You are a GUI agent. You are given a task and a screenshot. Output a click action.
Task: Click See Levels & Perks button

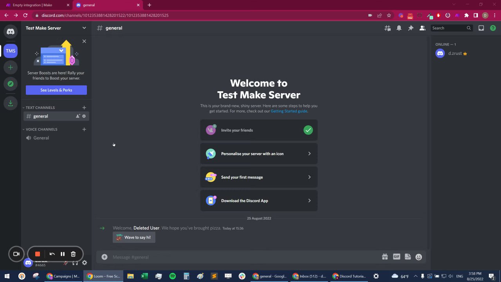point(56,90)
